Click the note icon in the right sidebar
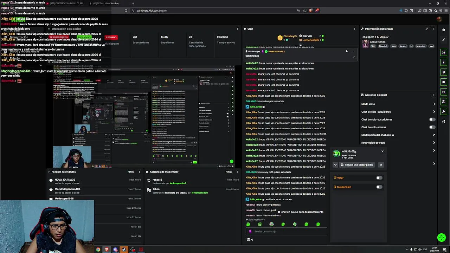 click(444, 72)
